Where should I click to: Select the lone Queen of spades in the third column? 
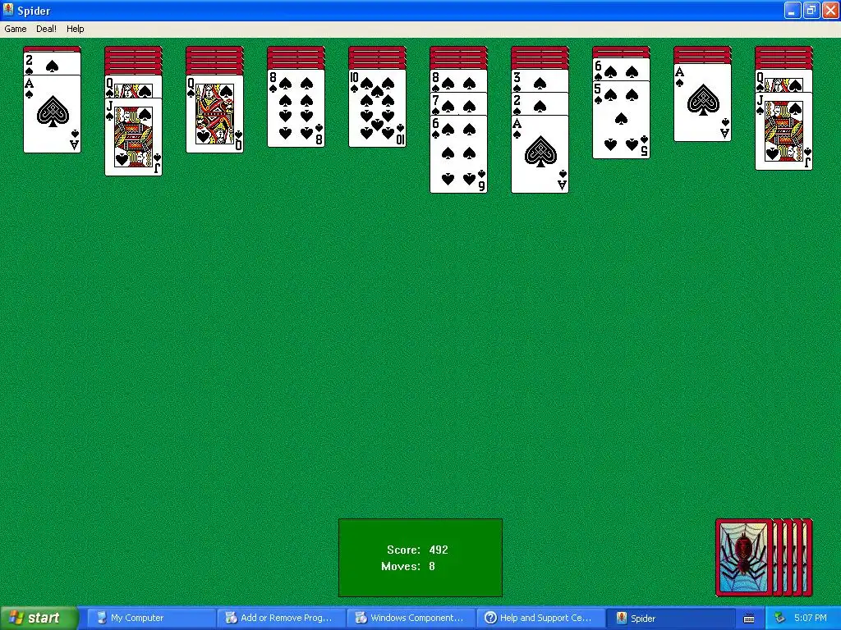pyautogui.click(x=214, y=114)
